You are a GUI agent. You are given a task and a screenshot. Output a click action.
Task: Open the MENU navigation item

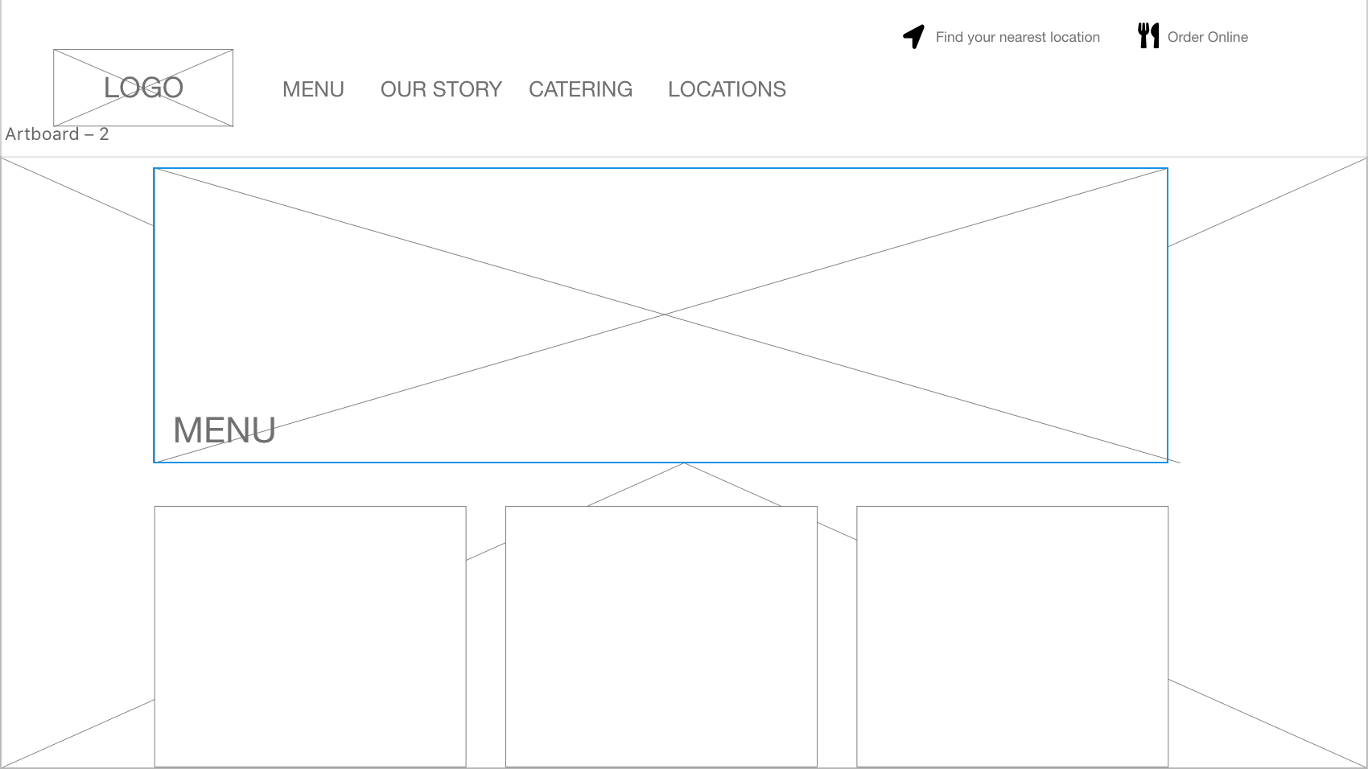[313, 89]
